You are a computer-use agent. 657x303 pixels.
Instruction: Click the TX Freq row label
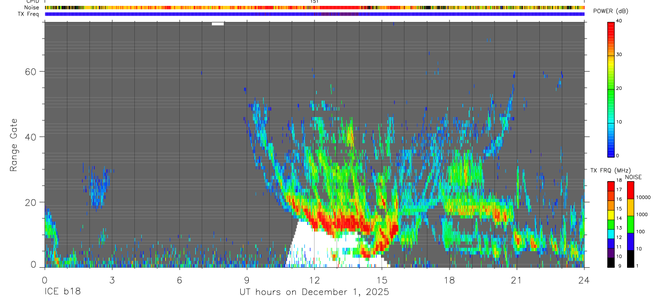click(28, 14)
